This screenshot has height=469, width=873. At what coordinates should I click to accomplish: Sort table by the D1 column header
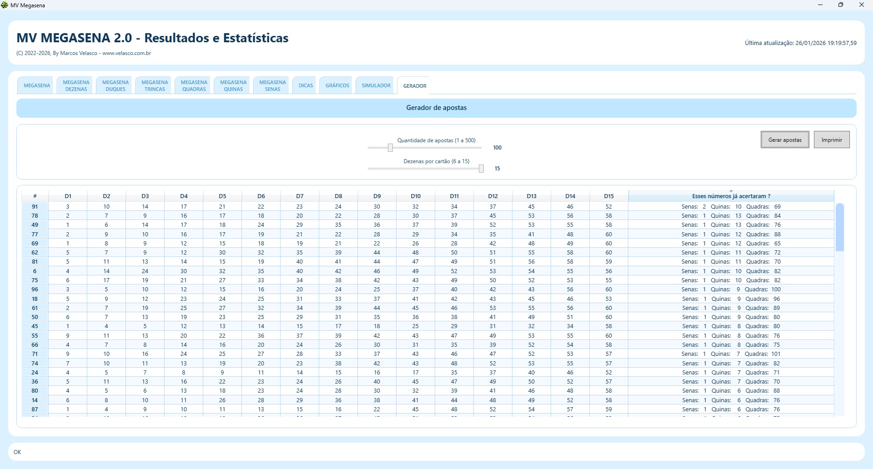68,196
